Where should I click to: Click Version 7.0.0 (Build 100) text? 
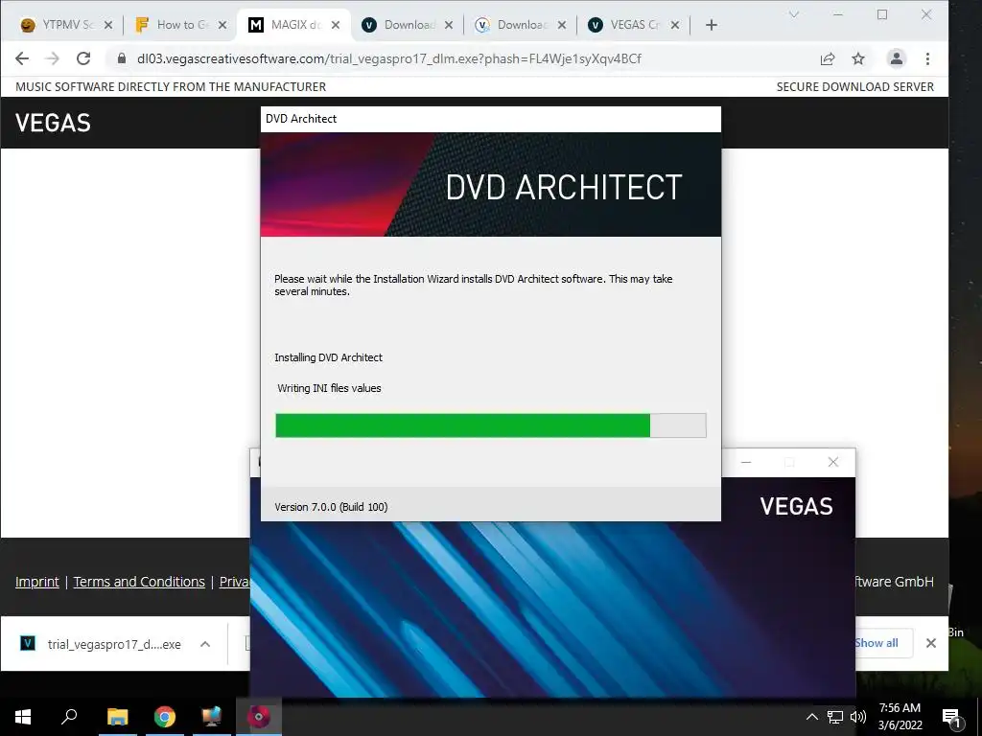coord(331,507)
